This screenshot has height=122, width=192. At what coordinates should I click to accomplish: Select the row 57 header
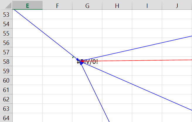[x=6, y=52]
